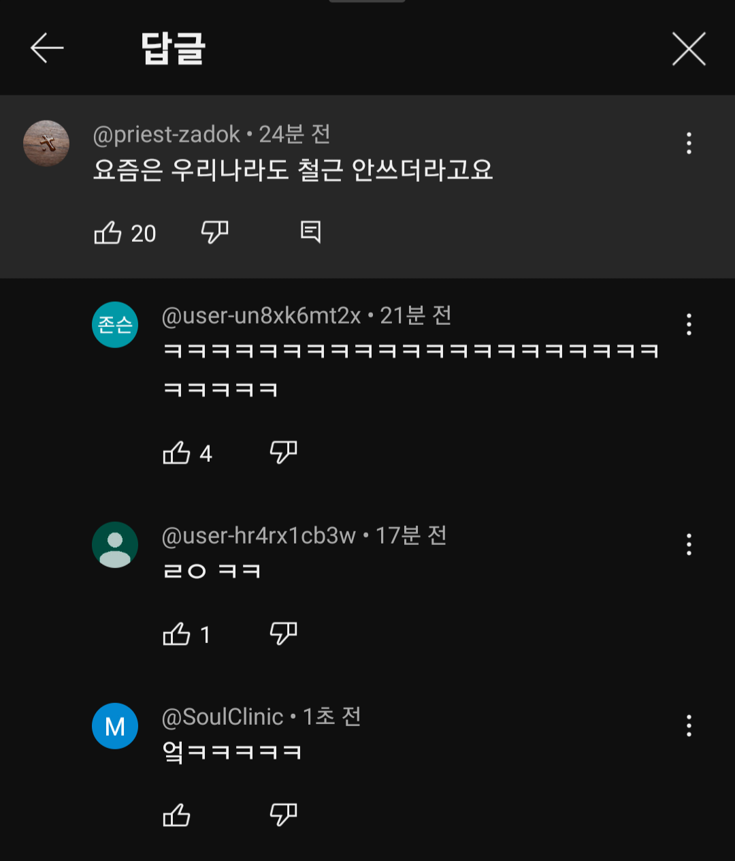Screen dimensions: 735x861
Task: Dislike the @user-hr4rx1cb3w reply
Action: pyautogui.click(x=284, y=633)
